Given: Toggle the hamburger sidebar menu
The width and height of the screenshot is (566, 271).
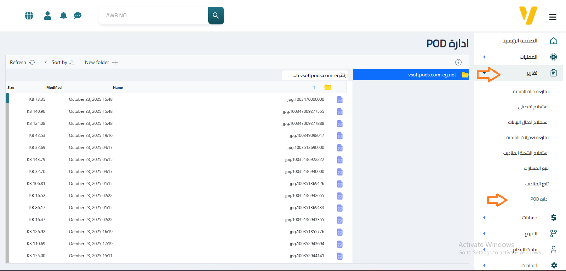Looking at the screenshot, I should [553, 17].
